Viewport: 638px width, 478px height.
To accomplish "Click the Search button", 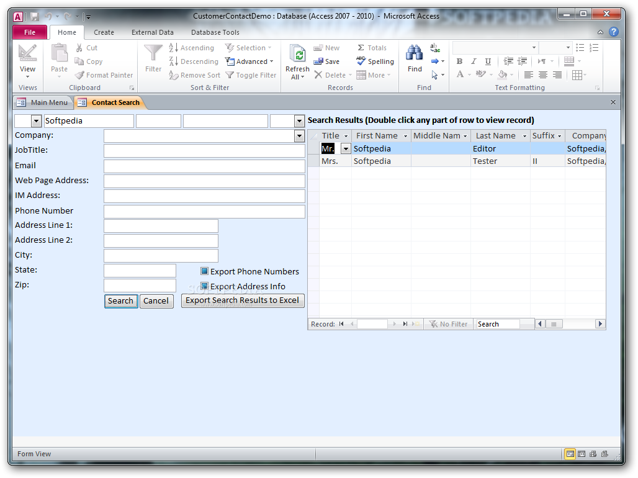I will [x=121, y=301].
